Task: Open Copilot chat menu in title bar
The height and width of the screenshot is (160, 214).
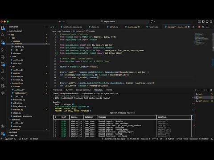Action: point(152,21)
